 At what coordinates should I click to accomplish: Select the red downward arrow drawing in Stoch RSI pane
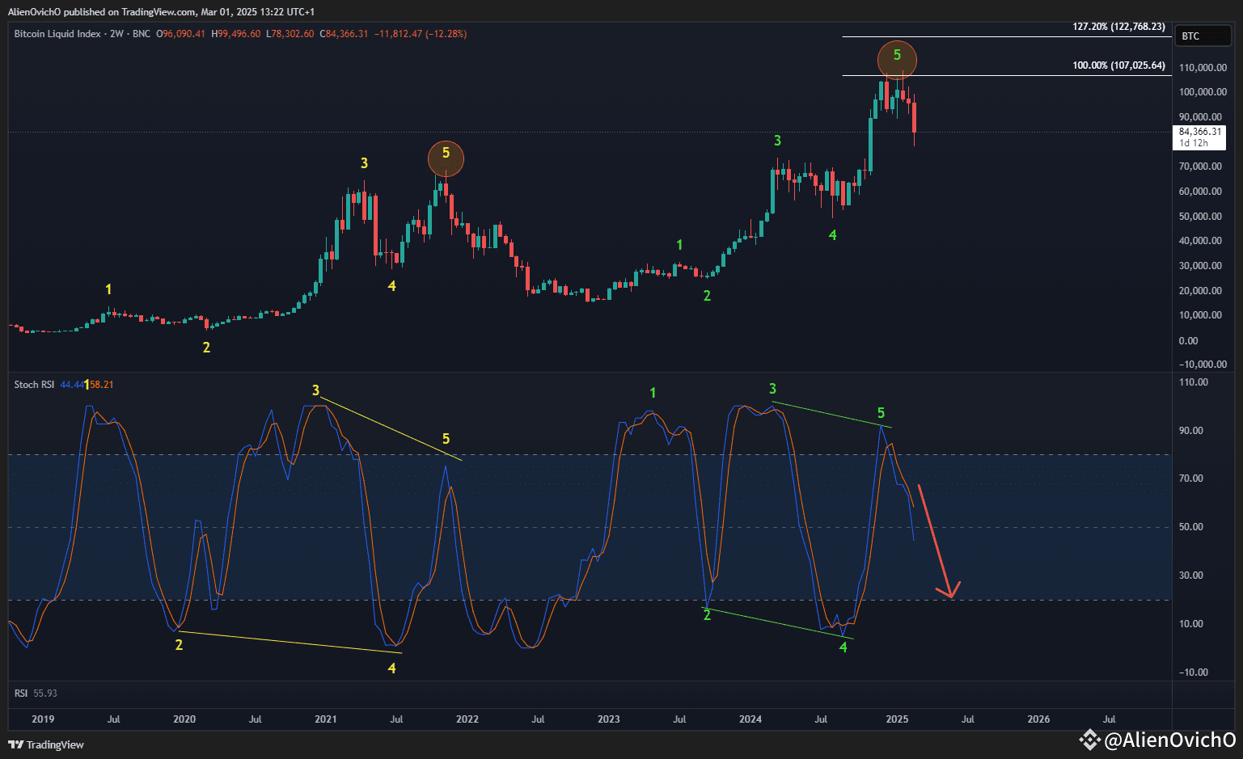[938, 542]
